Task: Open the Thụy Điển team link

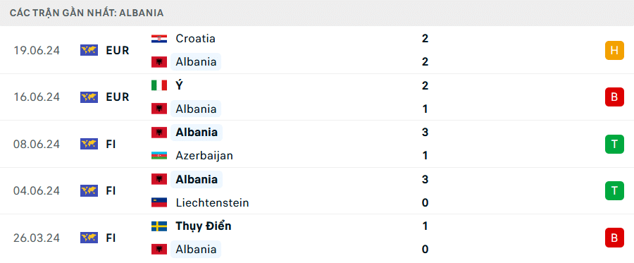Action: point(204,226)
